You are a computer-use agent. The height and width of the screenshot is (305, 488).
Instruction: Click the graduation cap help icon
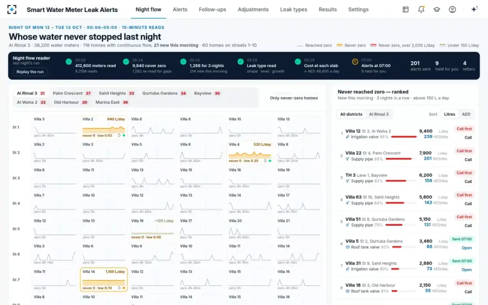tap(437, 9)
